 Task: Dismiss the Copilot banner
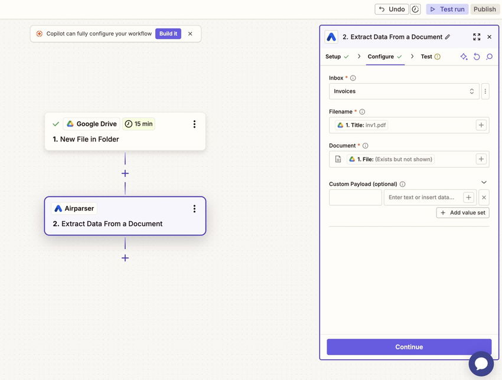click(x=190, y=34)
